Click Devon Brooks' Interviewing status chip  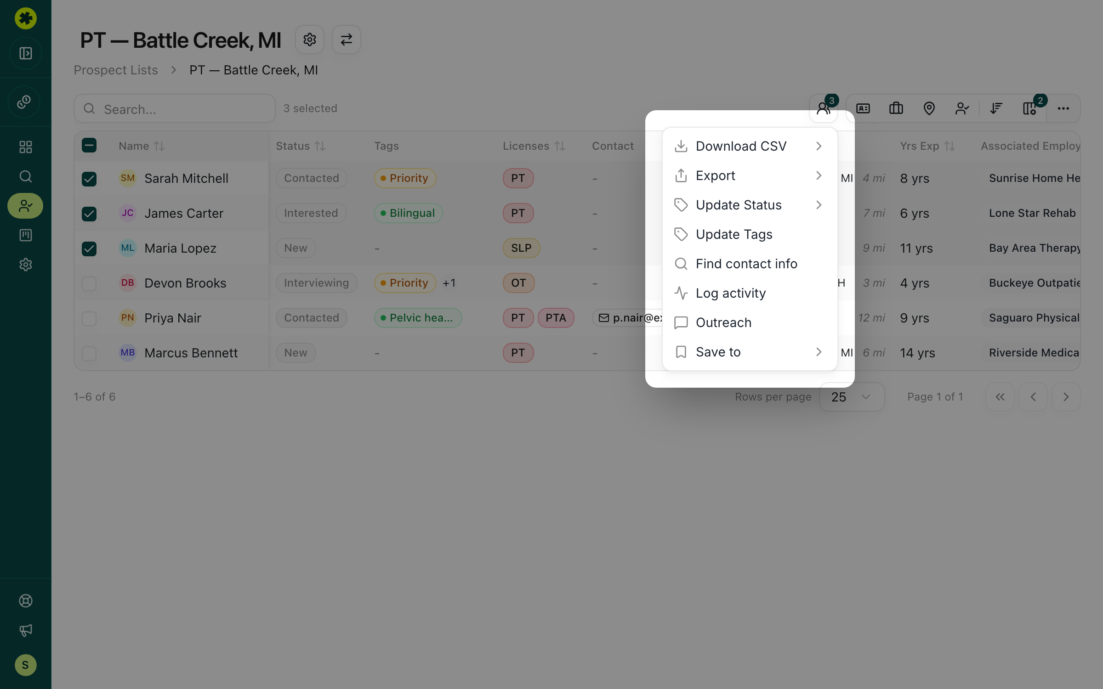[316, 283]
